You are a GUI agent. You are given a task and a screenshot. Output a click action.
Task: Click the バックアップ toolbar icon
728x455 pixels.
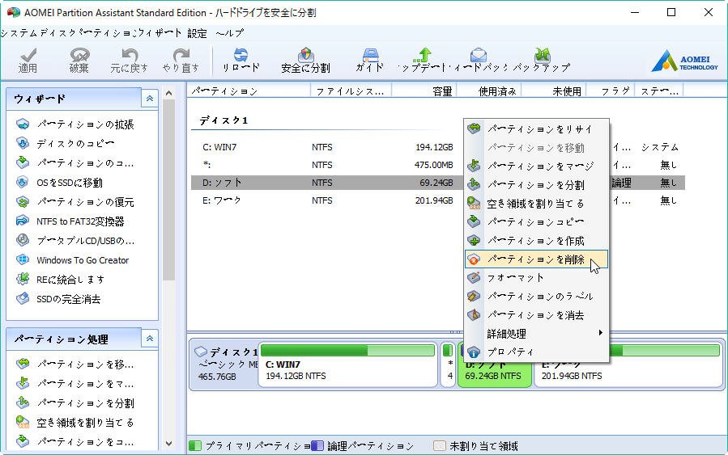(542, 61)
